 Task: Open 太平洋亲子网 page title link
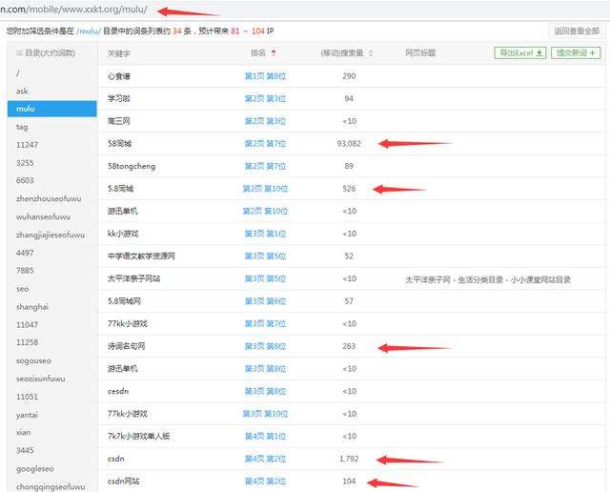[487, 278]
